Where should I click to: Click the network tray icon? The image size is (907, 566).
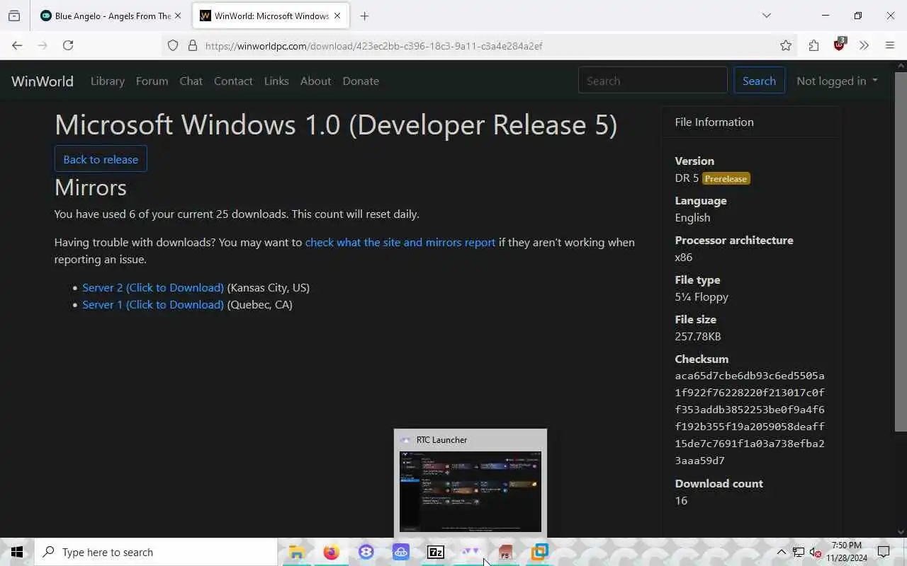pos(799,552)
